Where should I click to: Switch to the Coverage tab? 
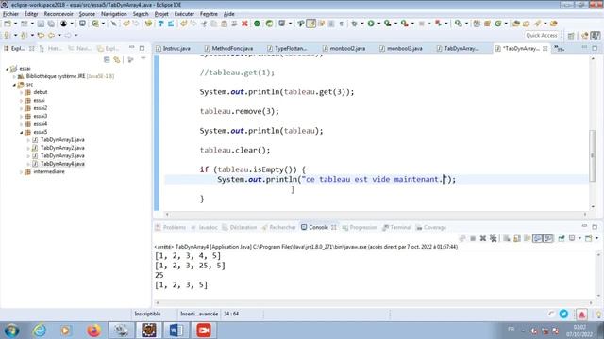(x=431, y=228)
